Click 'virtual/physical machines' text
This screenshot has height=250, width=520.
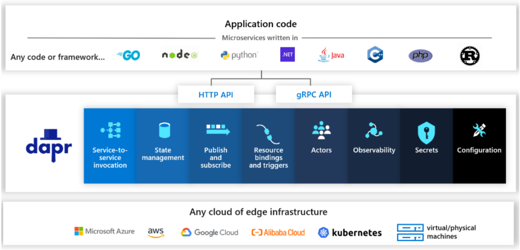pos(451,232)
